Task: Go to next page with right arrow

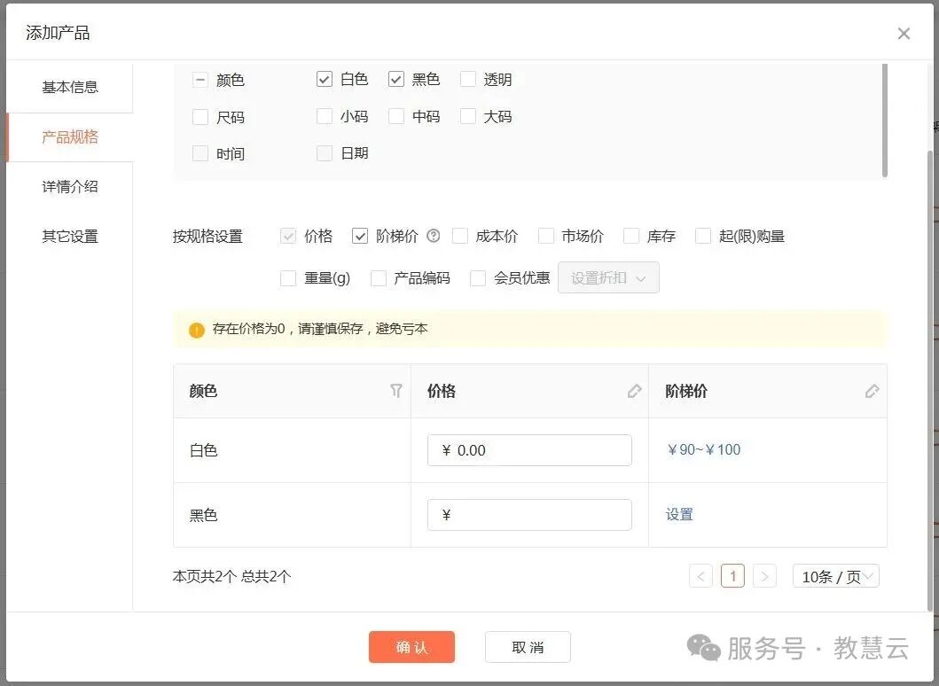Action: (x=764, y=576)
